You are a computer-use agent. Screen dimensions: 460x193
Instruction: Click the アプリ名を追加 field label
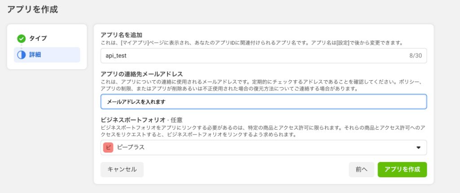coord(122,35)
